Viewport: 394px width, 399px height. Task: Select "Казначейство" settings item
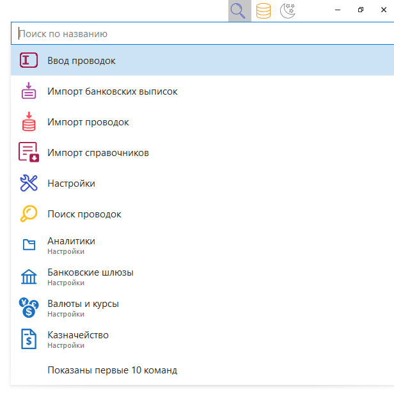coord(78,339)
